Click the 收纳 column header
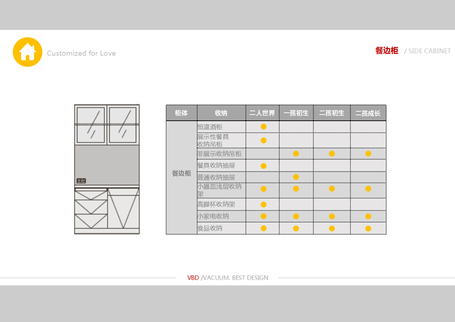 coord(221,113)
